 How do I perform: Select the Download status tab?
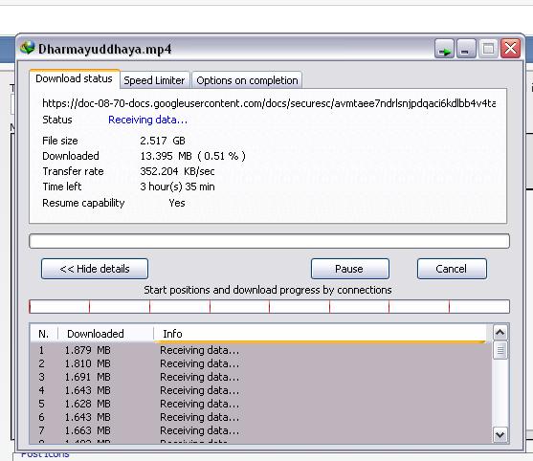(74, 78)
